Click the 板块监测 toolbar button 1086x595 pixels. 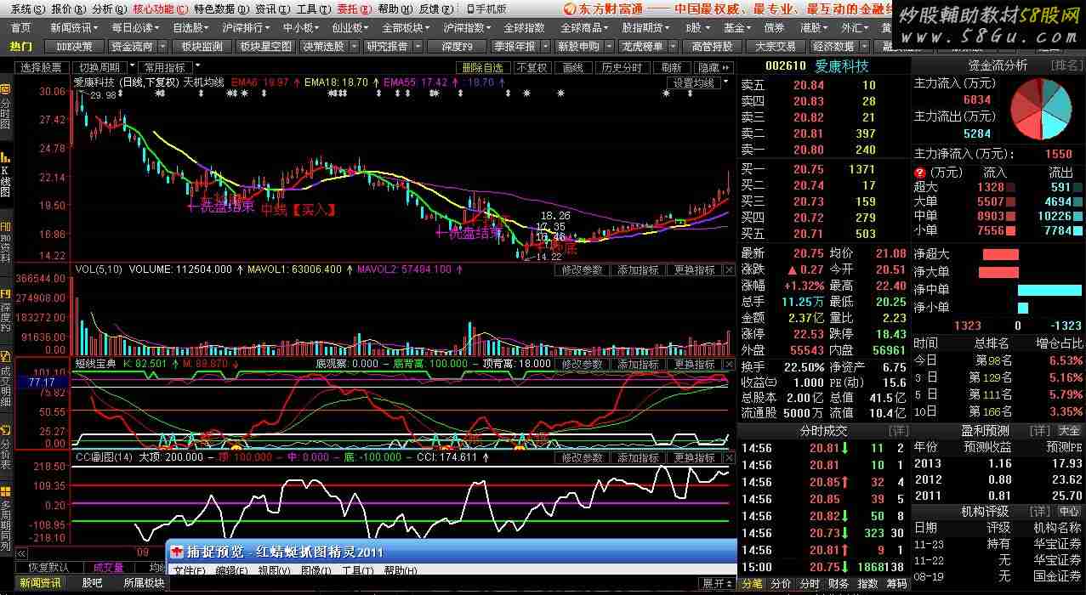pos(202,47)
